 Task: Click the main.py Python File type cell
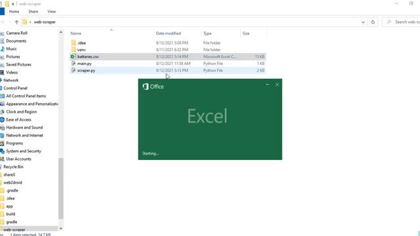click(x=213, y=64)
